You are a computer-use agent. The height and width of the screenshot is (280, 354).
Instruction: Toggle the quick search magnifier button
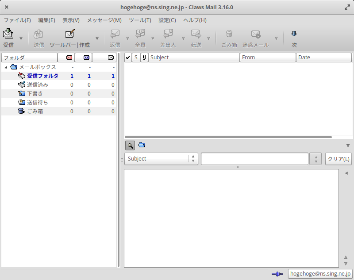tap(130, 146)
